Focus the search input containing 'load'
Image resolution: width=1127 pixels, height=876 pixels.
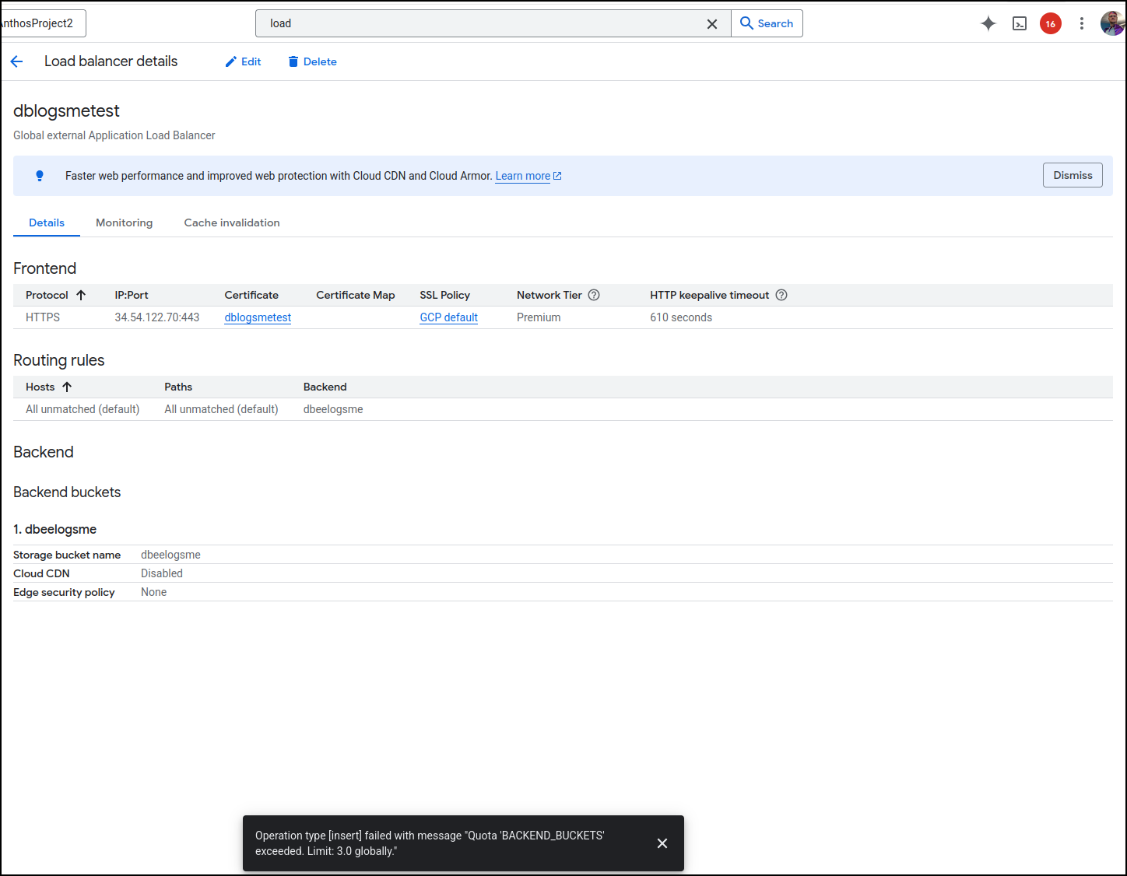(x=483, y=23)
